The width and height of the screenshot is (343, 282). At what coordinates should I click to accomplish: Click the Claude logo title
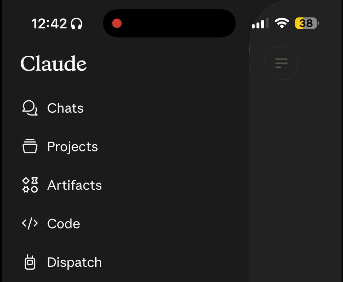coord(54,64)
